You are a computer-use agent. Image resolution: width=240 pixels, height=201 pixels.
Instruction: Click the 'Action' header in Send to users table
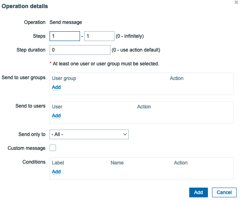coord(144,107)
